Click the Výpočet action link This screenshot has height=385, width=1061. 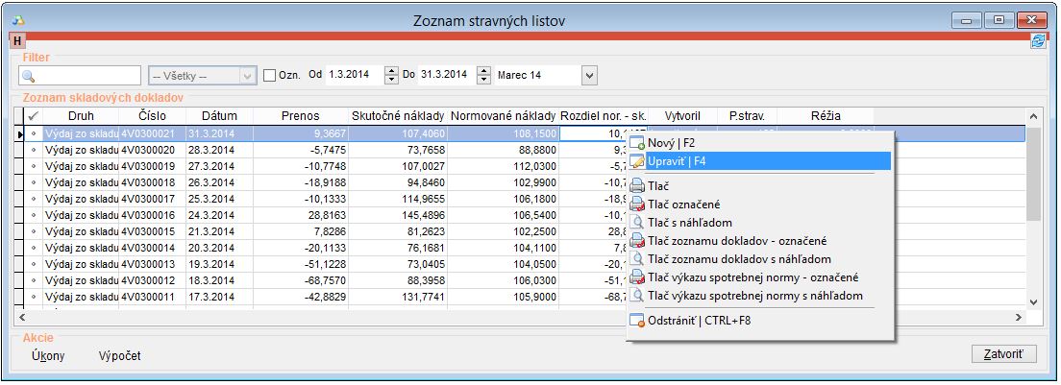pyautogui.click(x=119, y=356)
